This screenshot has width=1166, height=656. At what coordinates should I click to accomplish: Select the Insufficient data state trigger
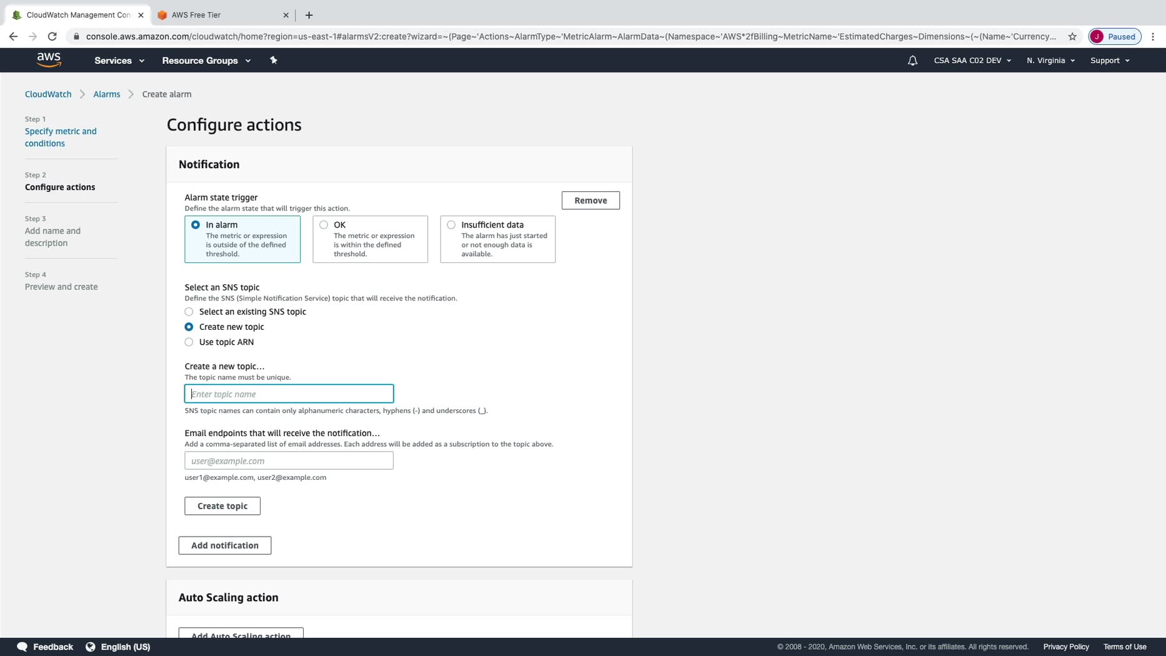(x=497, y=239)
